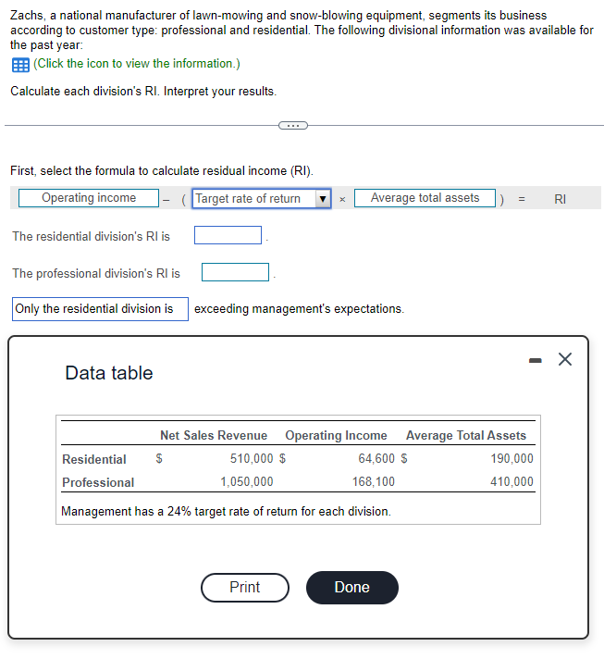Open the Target rate of return dropdown
Screen dimensions: 604x659
pyautogui.click(x=262, y=198)
